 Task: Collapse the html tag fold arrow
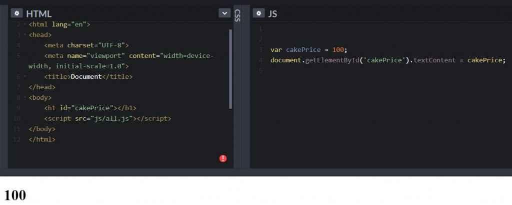coord(25,24)
